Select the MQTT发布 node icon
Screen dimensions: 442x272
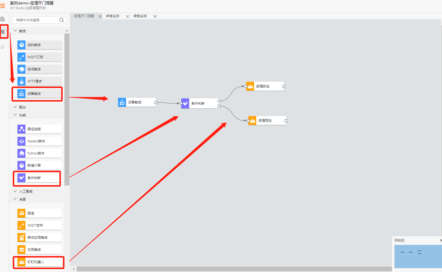pyautogui.click(x=22, y=225)
